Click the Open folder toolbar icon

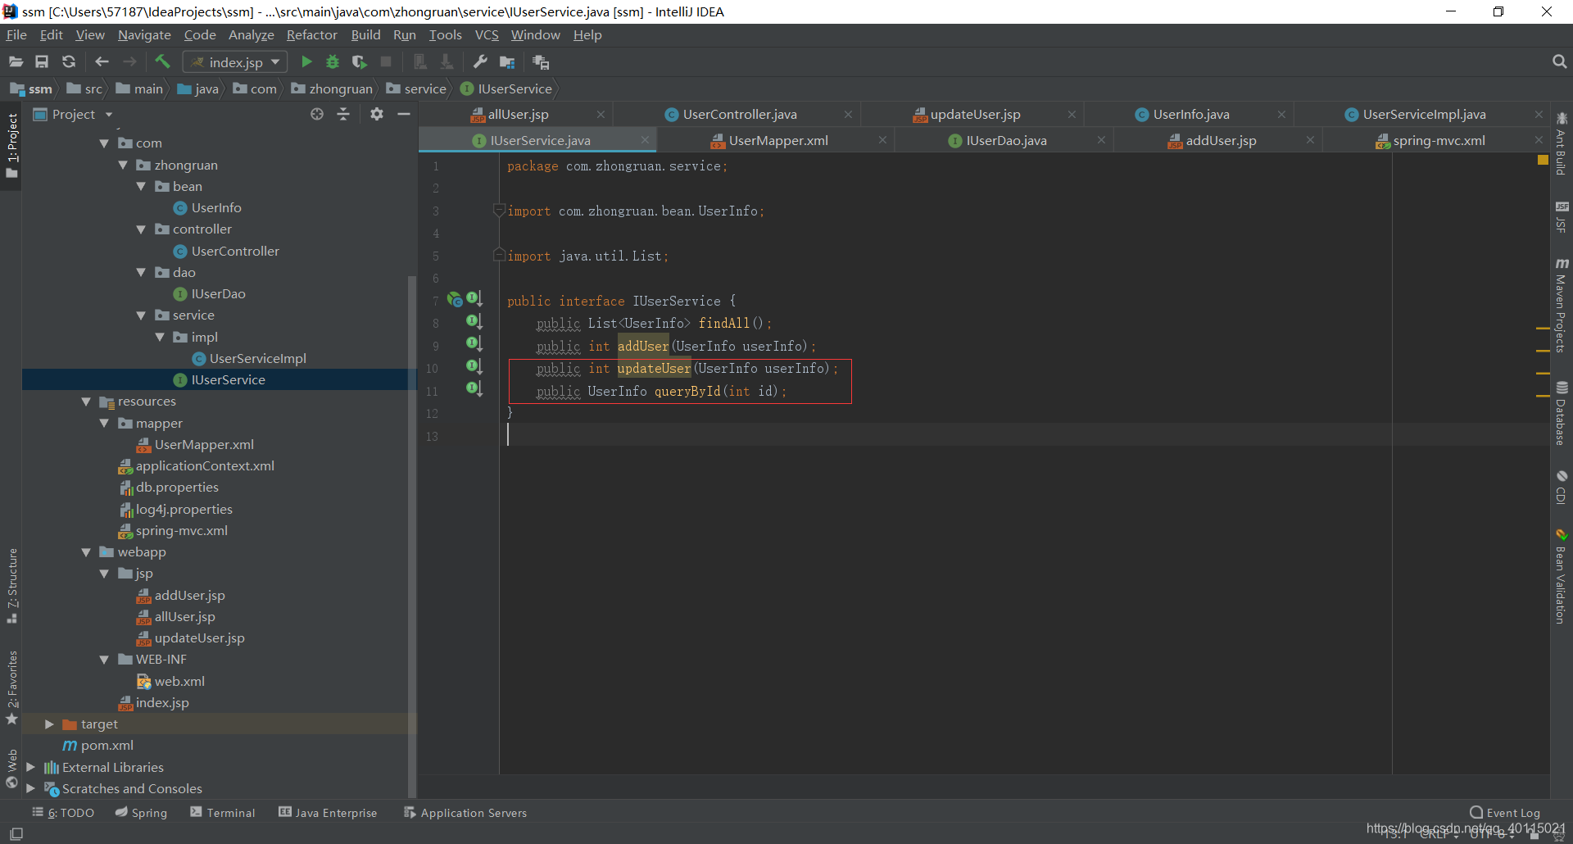click(16, 61)
